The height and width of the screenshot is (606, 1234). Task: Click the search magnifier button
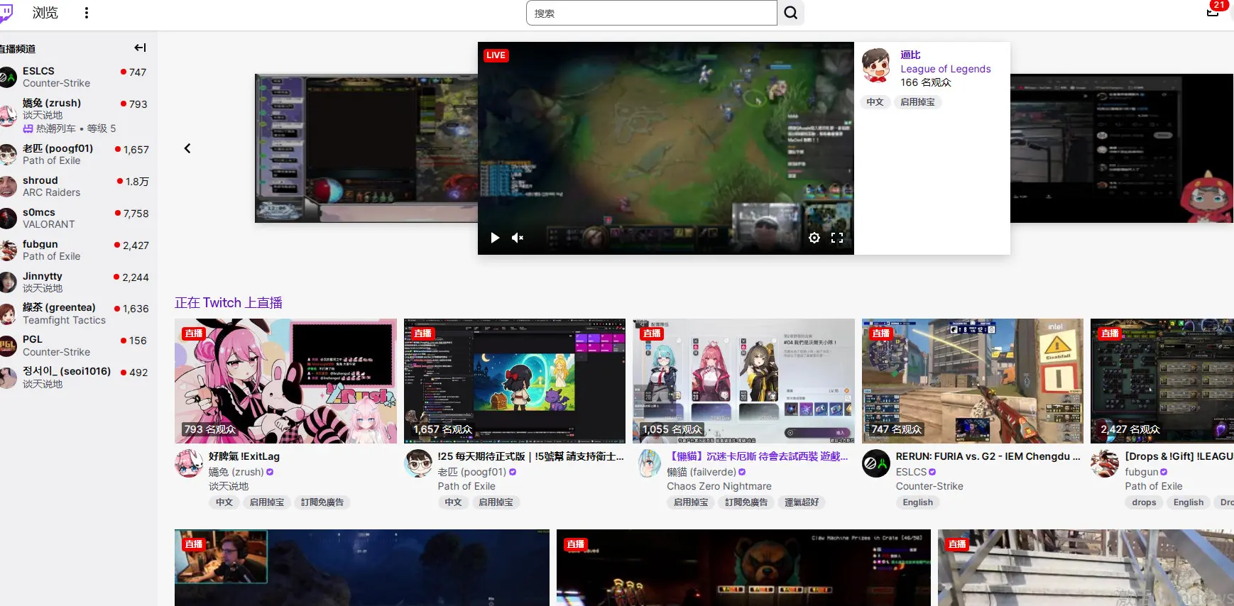click(791, 13)
